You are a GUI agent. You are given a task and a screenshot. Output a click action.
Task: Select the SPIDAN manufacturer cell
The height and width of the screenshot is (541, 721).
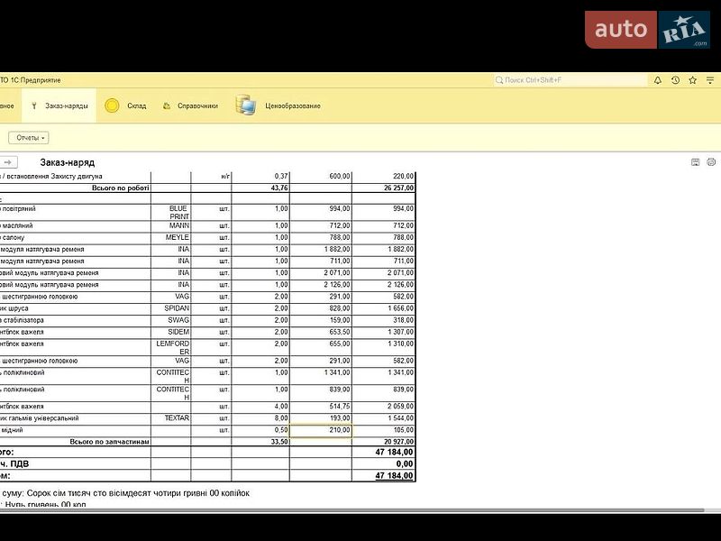170,308
